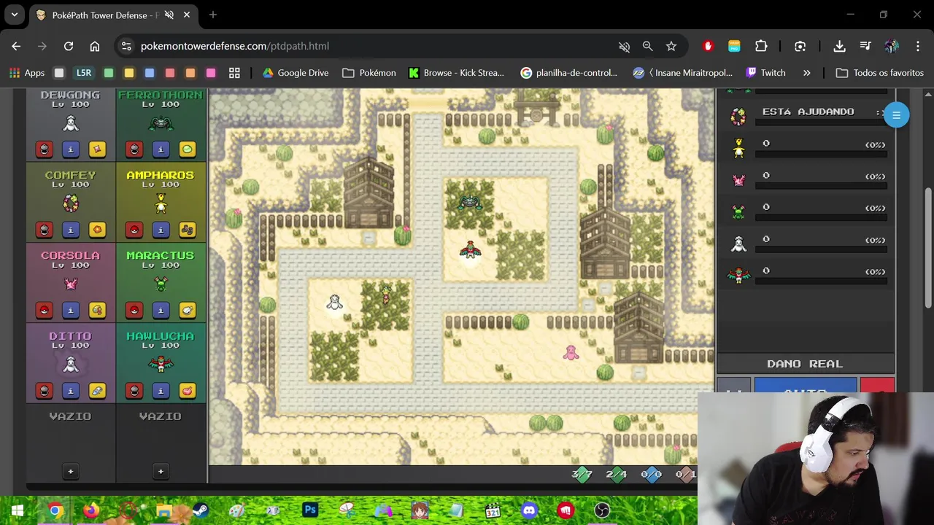Click Ampharos's red pokeball button
The image size is (934, 525).
[x=134, y=230]
